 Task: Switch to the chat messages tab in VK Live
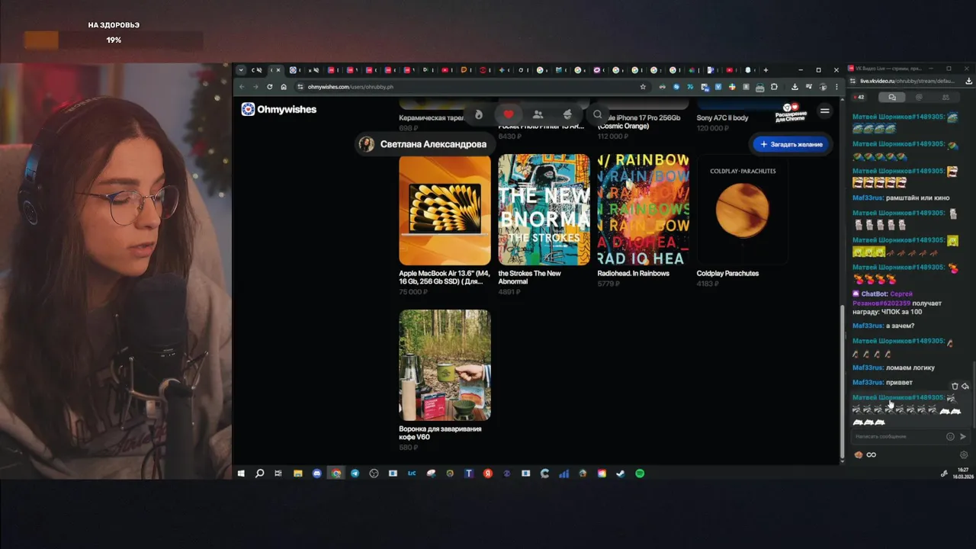[891, 98]
